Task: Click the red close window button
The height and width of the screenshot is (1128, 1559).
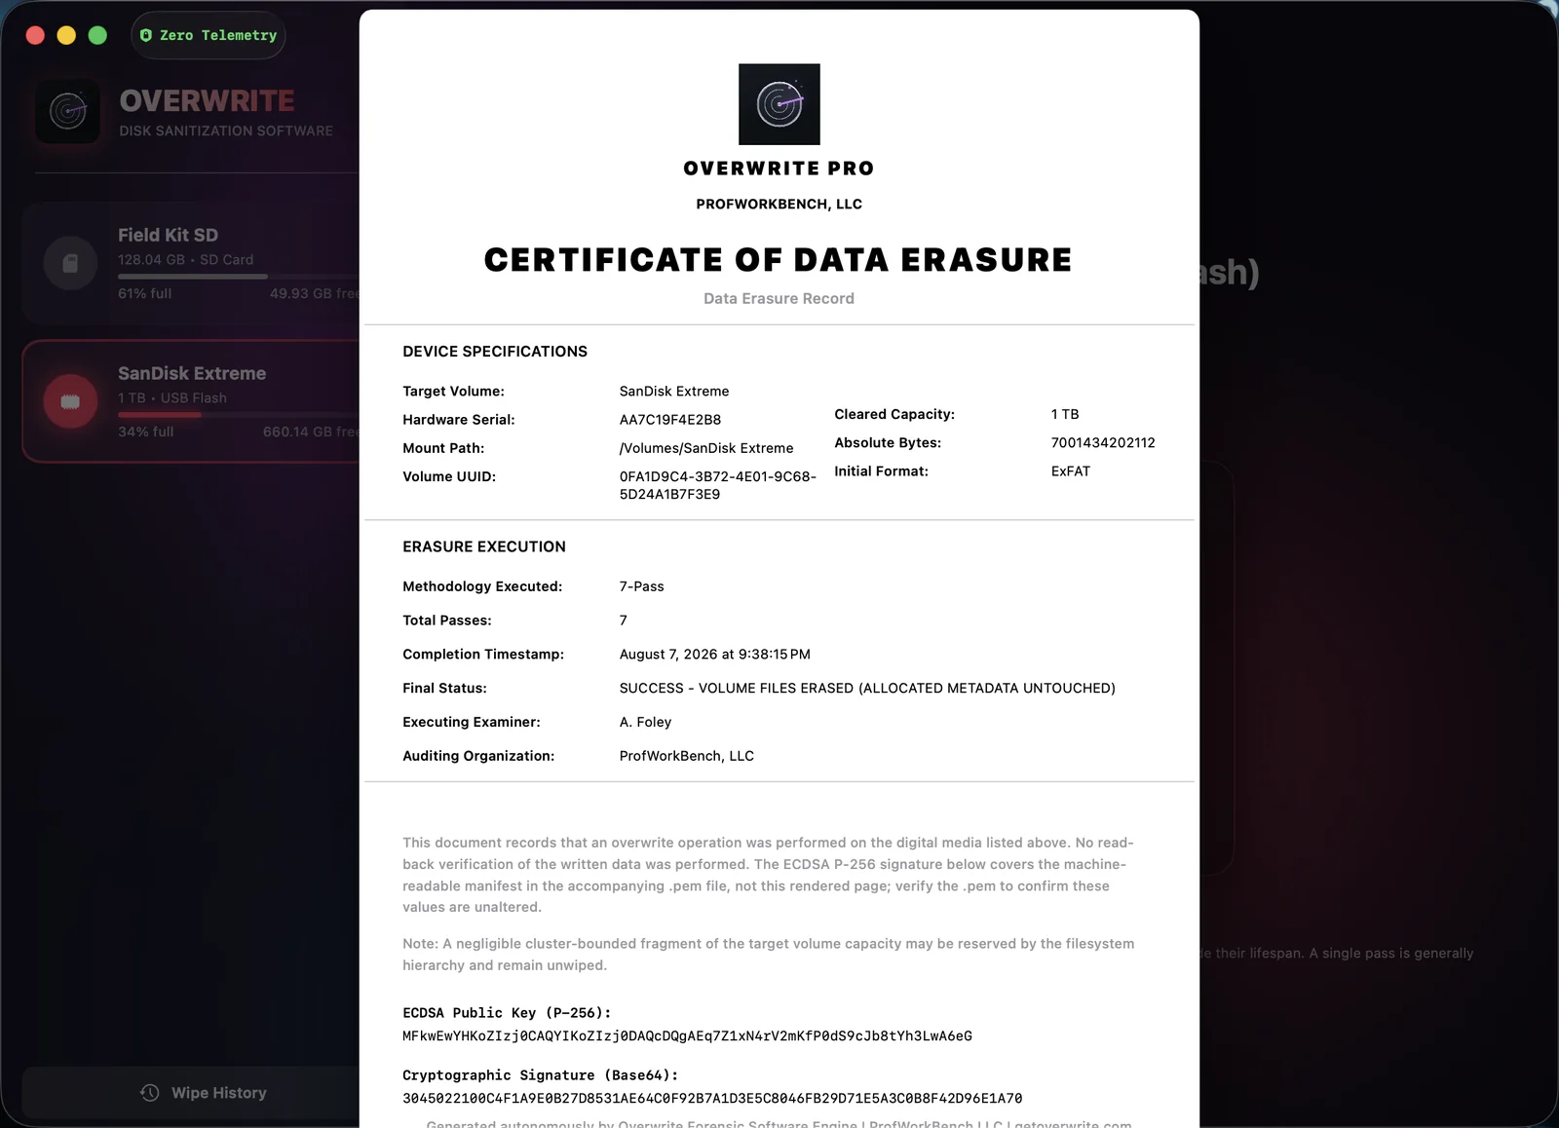Action: pyautogui.click(x=35, y=35)
